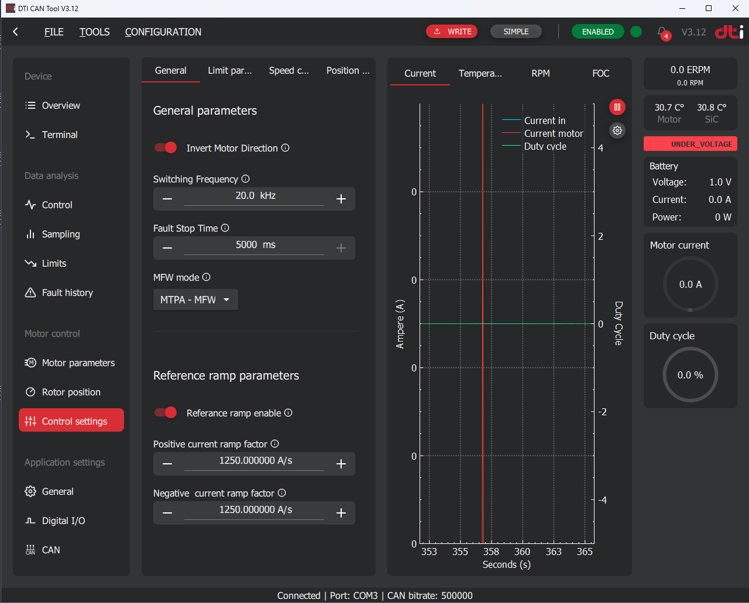Screen dimensions: 749x603
Task: Decrease Positive current ramp factor
Action: [x=167, y=464]
